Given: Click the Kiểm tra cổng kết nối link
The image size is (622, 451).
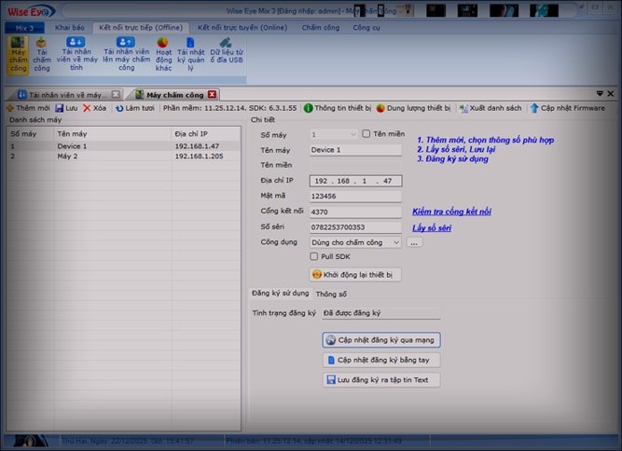Looking at the screenshot, I should pyautogui.click(x=452, y=212).
